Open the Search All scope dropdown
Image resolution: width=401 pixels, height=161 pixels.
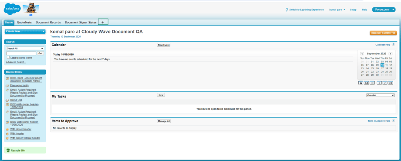pos(25,48)
